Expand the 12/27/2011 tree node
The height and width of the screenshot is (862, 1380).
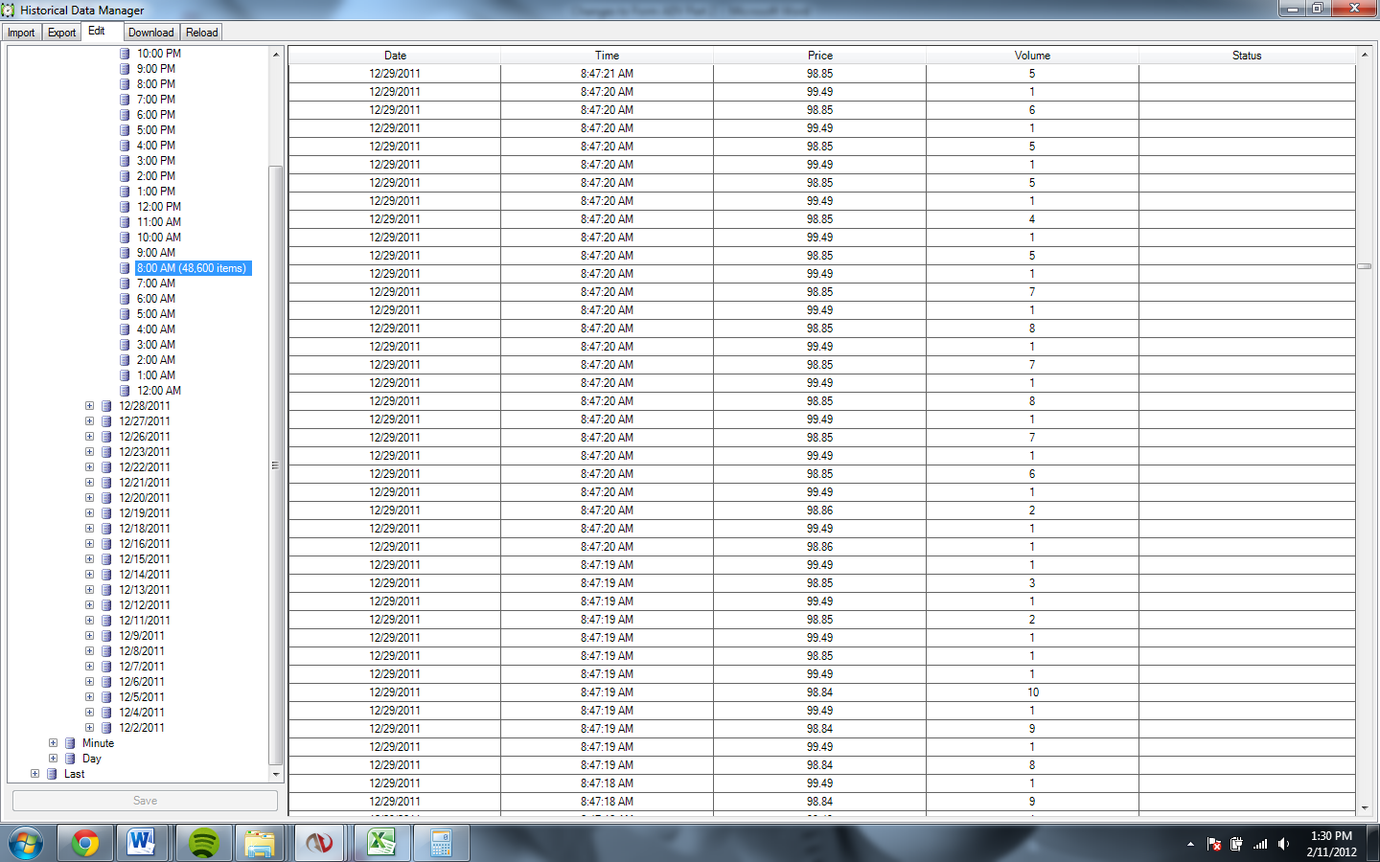click(x=89, y=421)
